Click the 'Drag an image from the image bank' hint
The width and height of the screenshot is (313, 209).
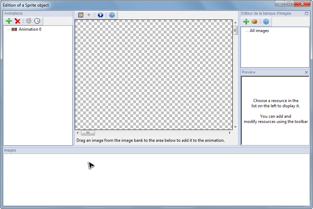pos(151,140)
